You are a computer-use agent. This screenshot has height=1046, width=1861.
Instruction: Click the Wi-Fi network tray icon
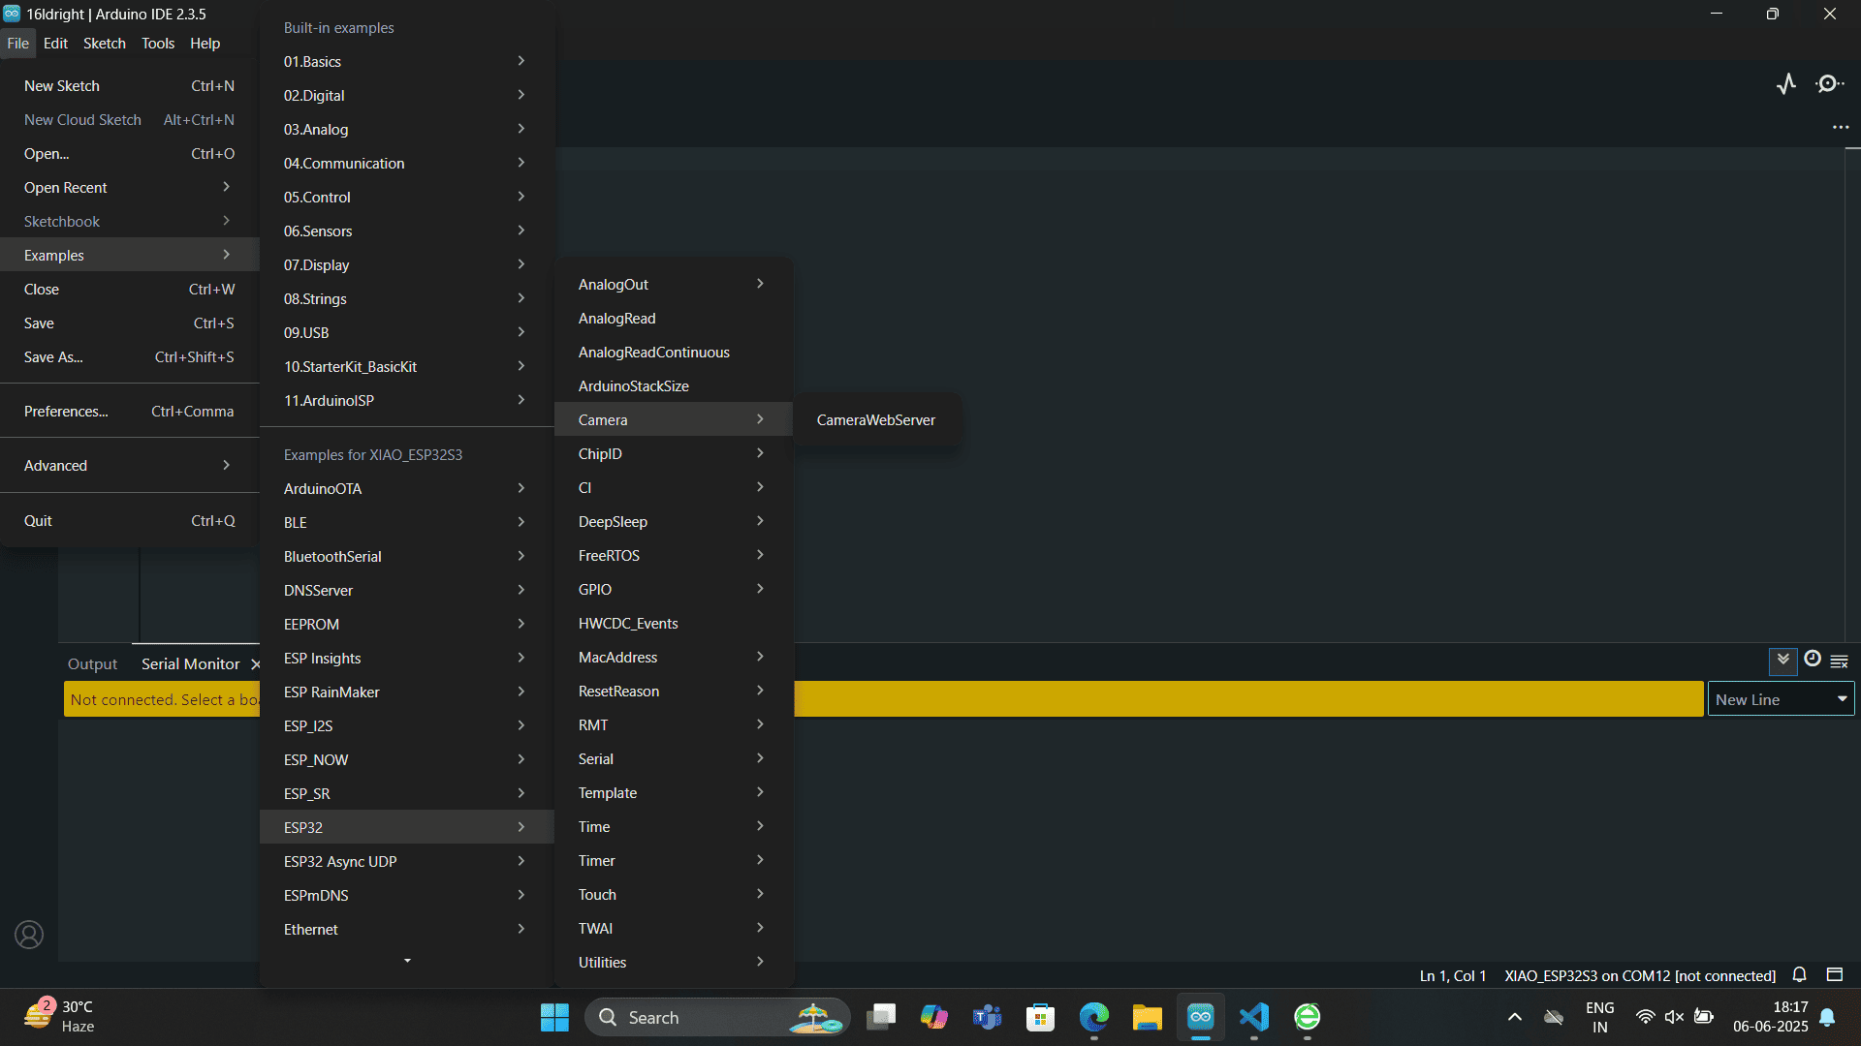[1645, 1017]
